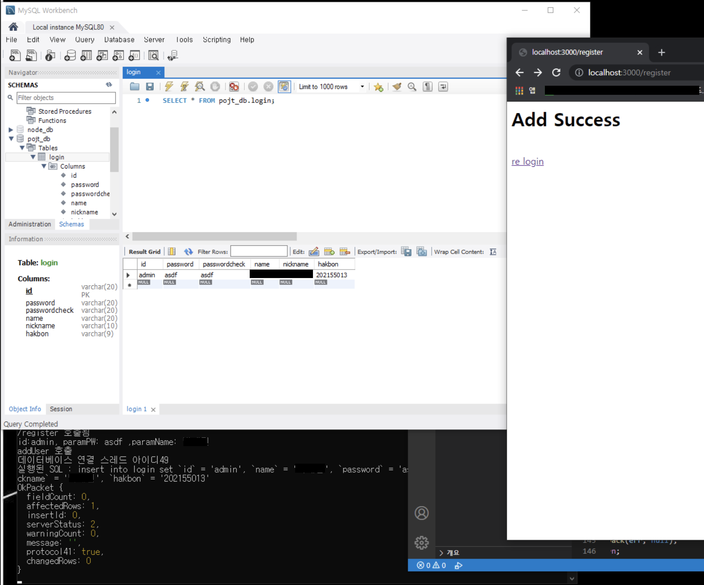Open the Object Info tab
Image resolution: width=704 pixels, height=585 pixels.
click(25, 409)
